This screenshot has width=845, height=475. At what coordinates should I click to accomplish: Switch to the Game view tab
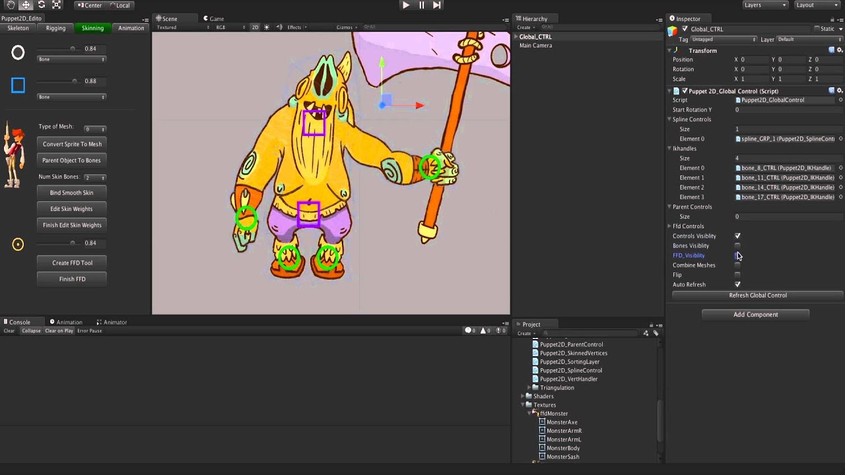click(x=214, y=18)
